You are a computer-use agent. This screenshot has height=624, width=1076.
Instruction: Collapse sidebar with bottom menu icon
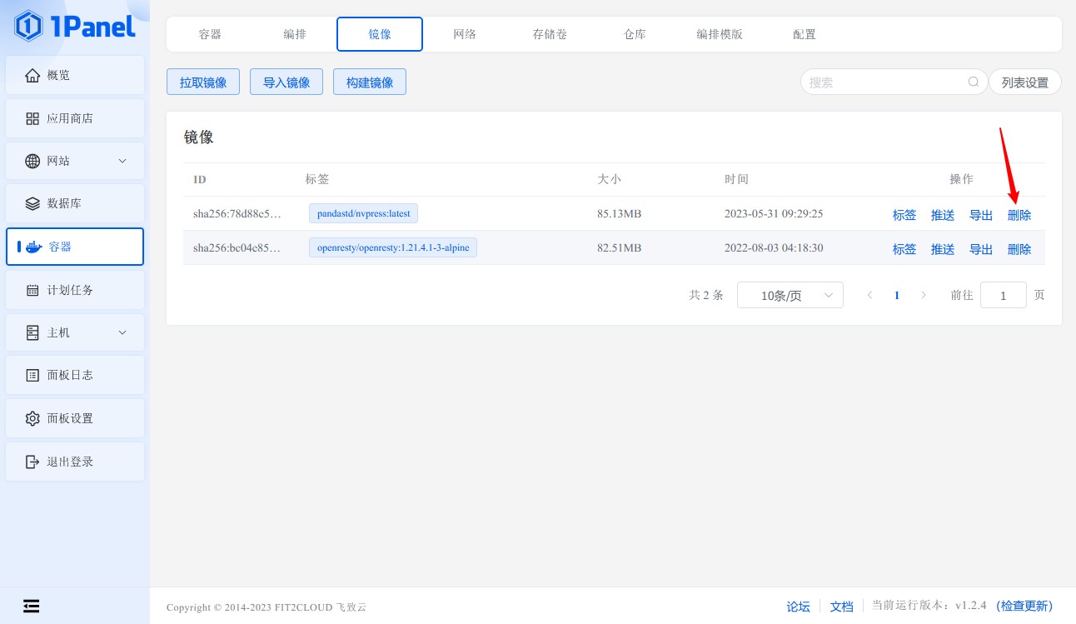pyautogui.click(x=31, y=606)
